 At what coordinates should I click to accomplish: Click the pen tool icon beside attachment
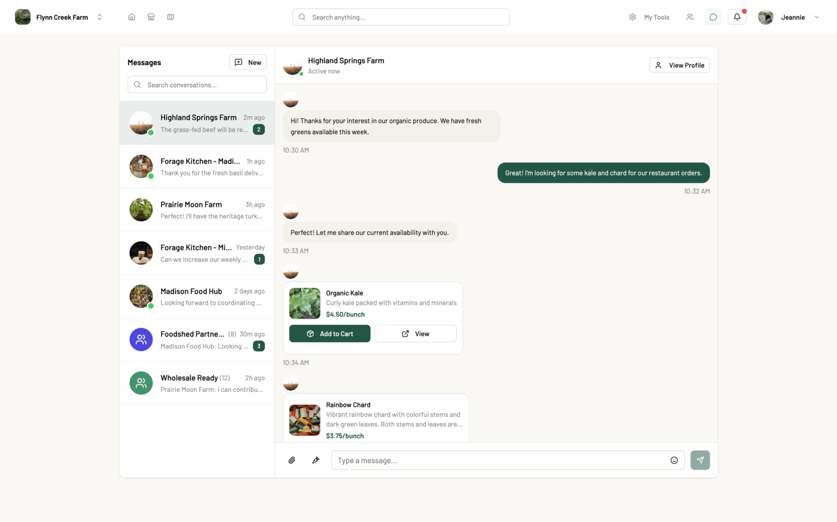pyautogui.click(x=316, y=460)
